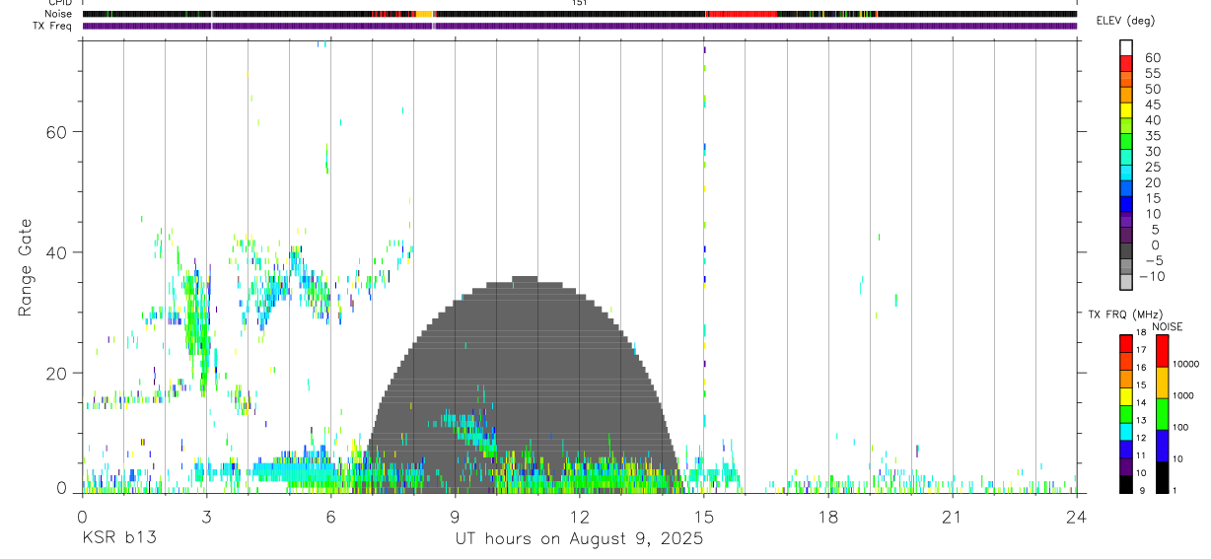
Task: Click the 'KSR b13' radar label
Action: point(118,538)
